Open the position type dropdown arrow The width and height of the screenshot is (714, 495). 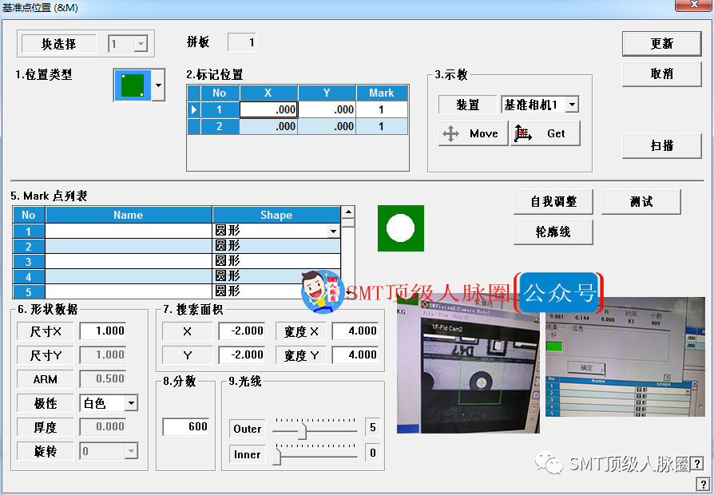point(158,85)
